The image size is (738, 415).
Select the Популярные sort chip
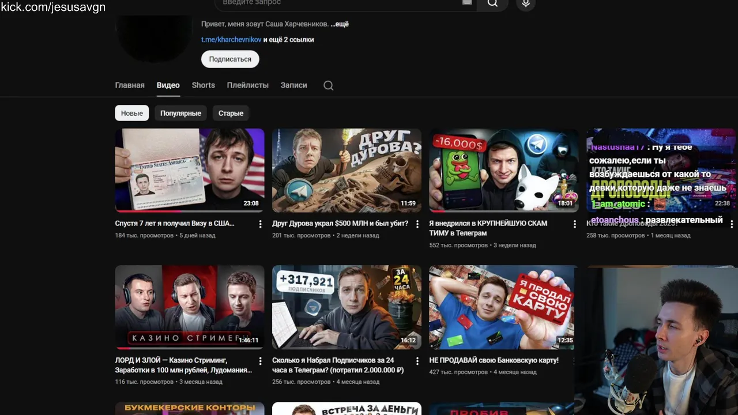tap(180, 113)
